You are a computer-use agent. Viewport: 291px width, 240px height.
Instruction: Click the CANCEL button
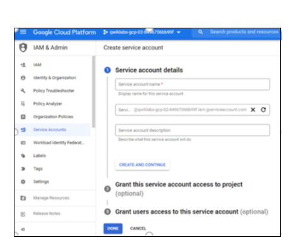click(x=138, y=229)
